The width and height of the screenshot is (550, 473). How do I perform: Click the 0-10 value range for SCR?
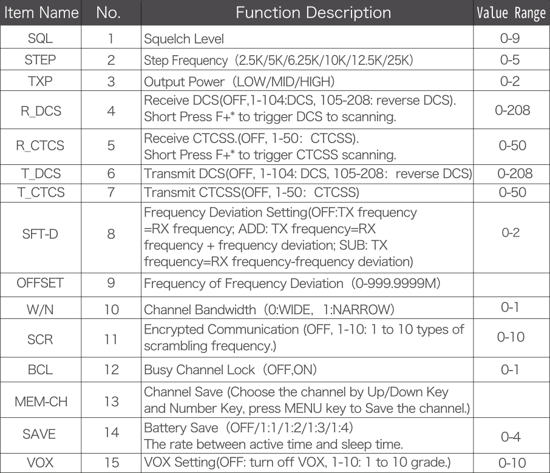511,337
